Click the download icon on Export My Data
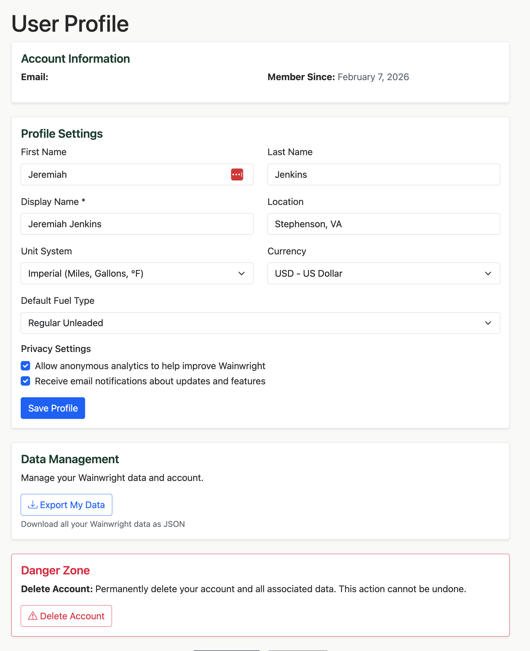Image resolution: width=530 pixels, height=651 pixels. [x=32, y=504]
